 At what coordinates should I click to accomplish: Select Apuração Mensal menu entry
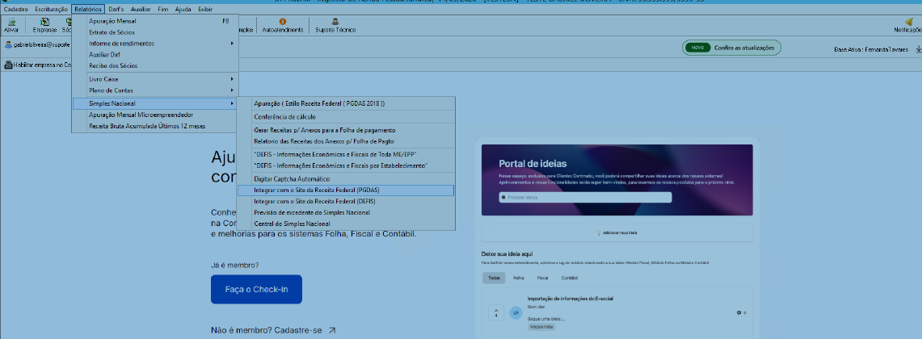point(155,21)
